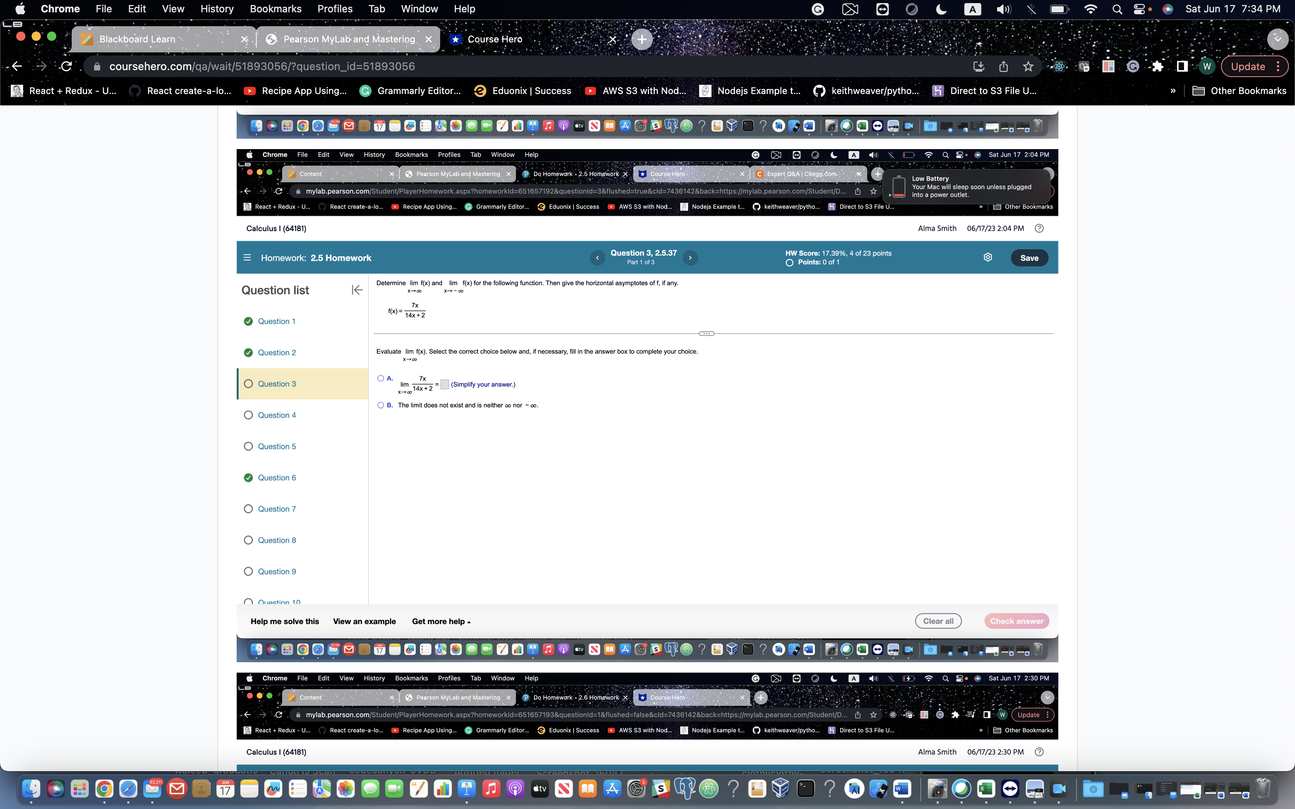Open the Other Bookmarks folder
The image size is (1295, 809).
(1239, 91)
